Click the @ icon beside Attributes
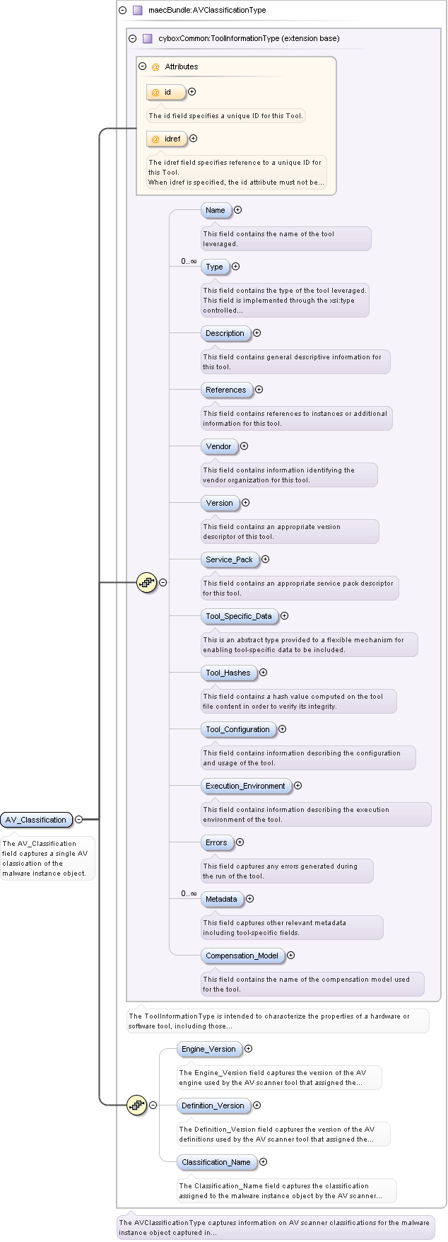448x1242 pixels. 155,66
